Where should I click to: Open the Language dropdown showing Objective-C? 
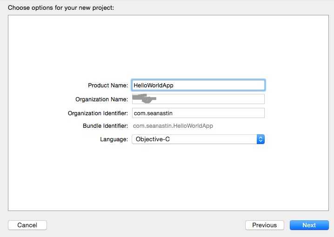pyautogui.click(x=198, y=139)
